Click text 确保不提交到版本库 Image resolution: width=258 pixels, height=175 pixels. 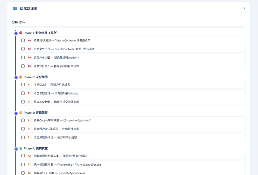(67, 102)
